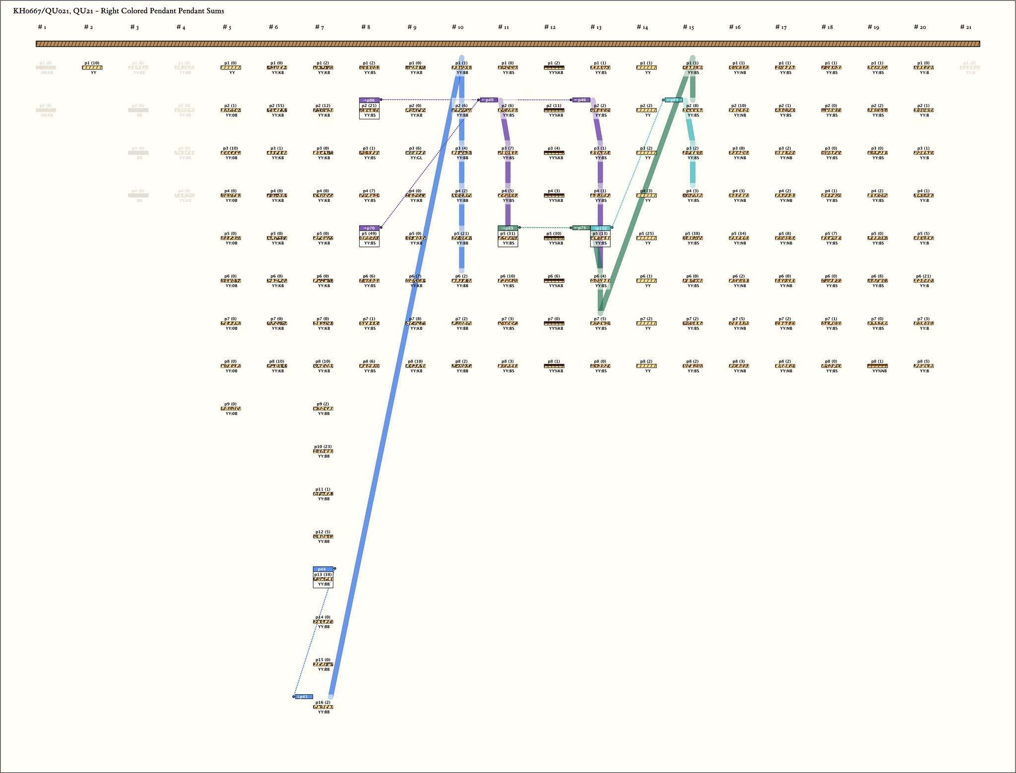1016x773 pixels.
Task: Select the purple ←p49 tag in column 11
Action: [x=489, y=100]
